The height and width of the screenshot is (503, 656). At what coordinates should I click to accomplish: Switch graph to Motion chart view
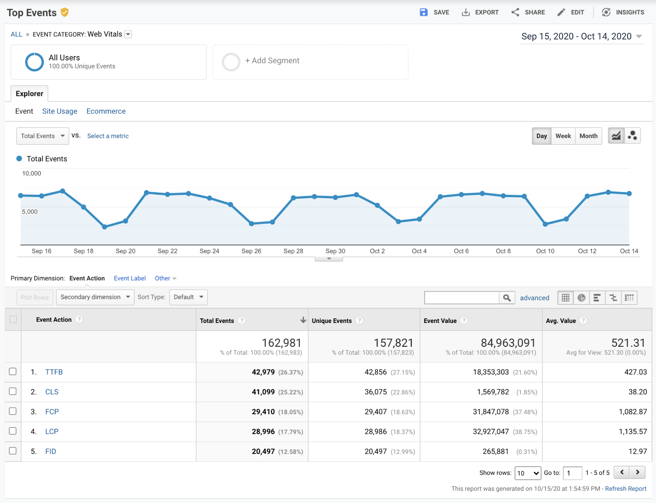[x=633, y=135]
